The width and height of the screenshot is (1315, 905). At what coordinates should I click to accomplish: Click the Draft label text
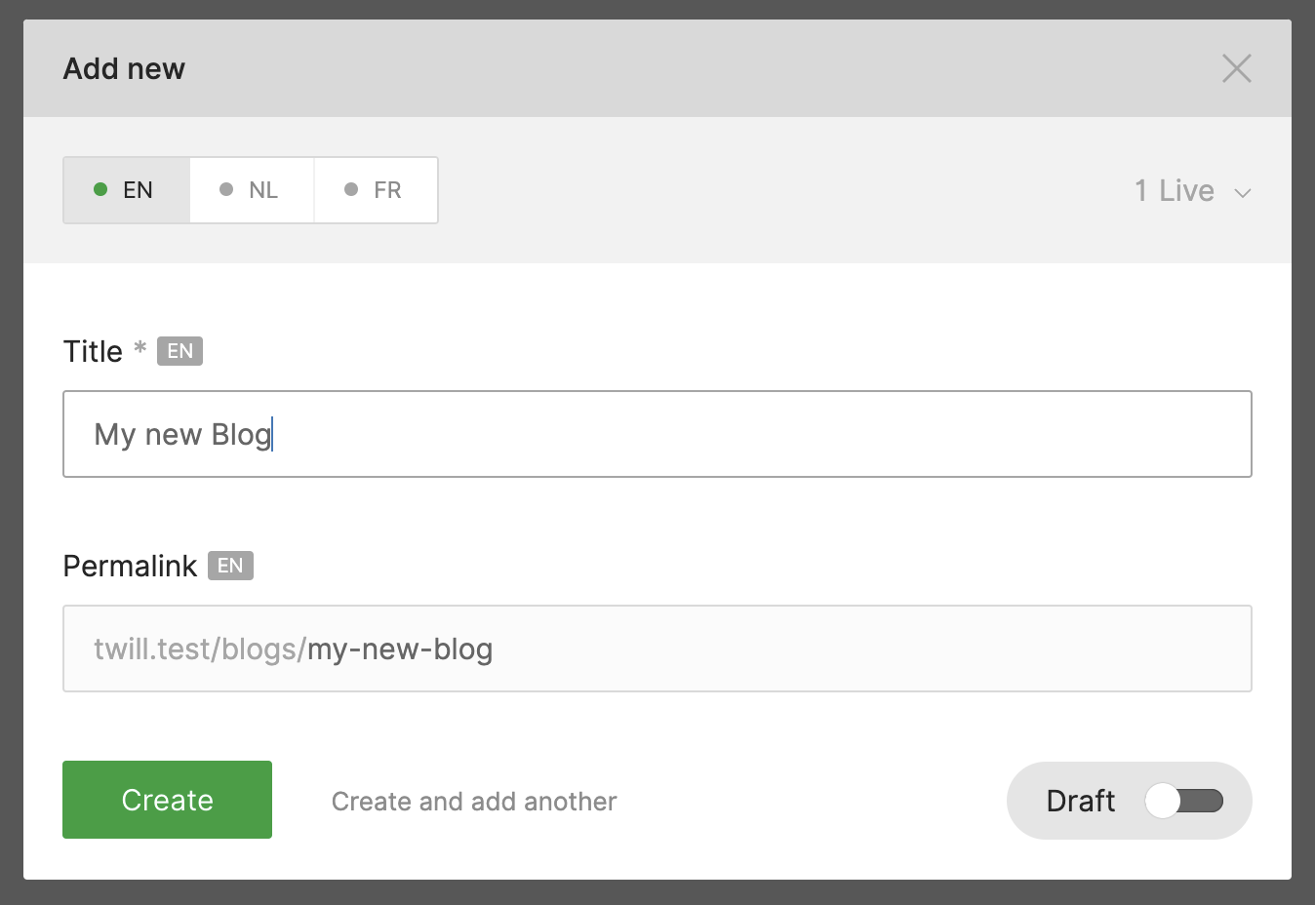[1080, 801]
